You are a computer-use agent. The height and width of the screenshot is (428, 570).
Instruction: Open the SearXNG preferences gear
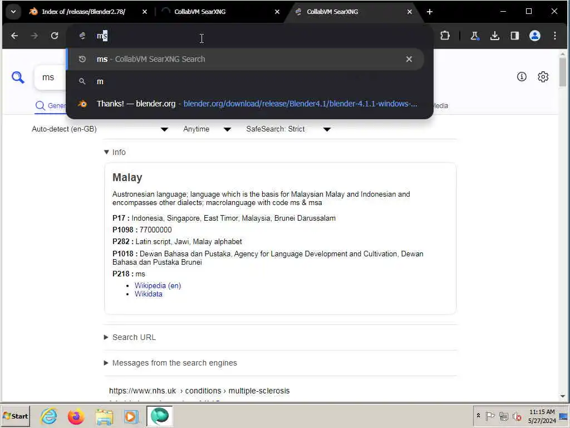[543, 77]
